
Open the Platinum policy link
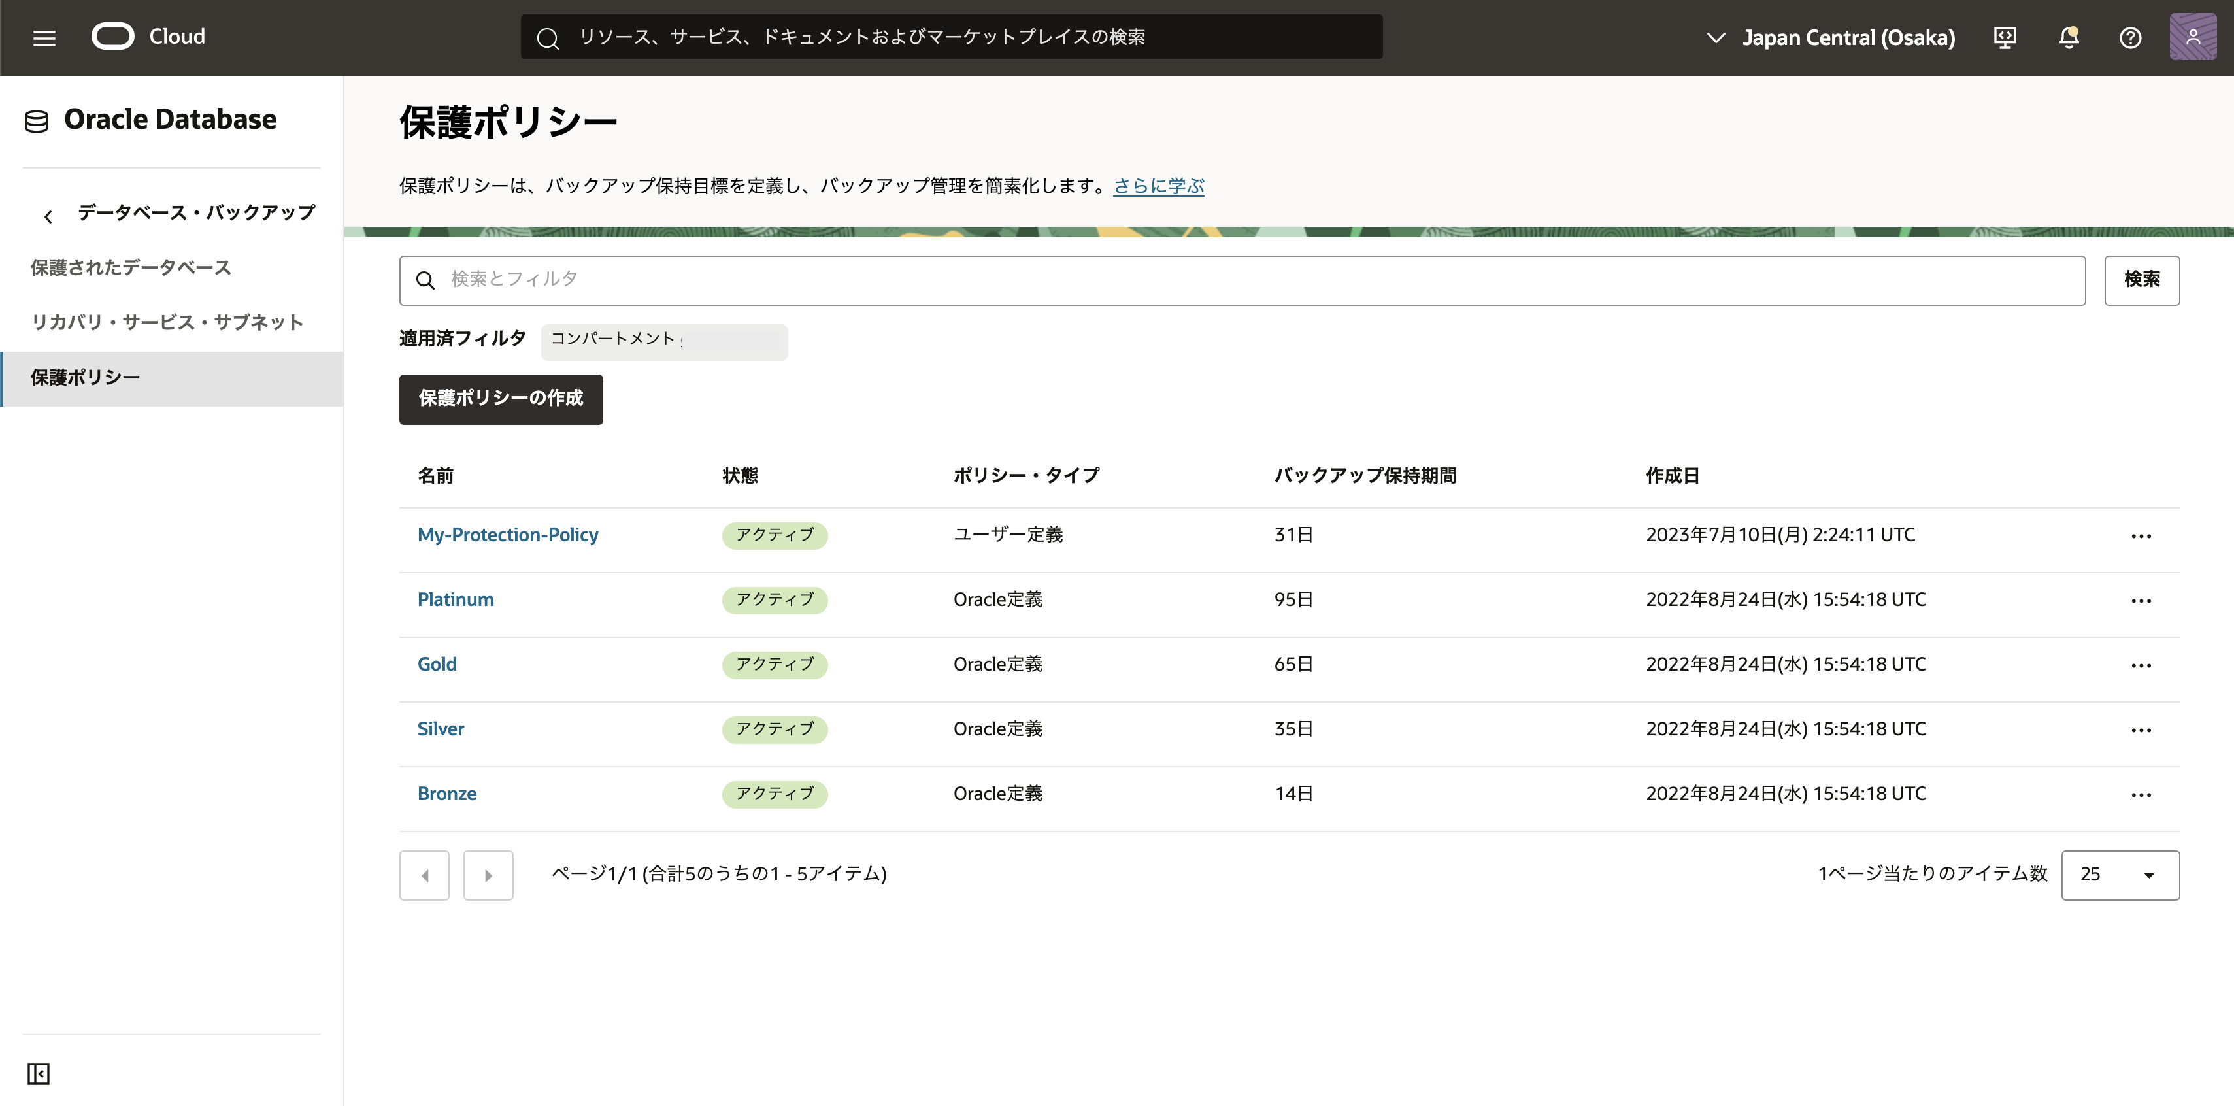tap(456, 599)
